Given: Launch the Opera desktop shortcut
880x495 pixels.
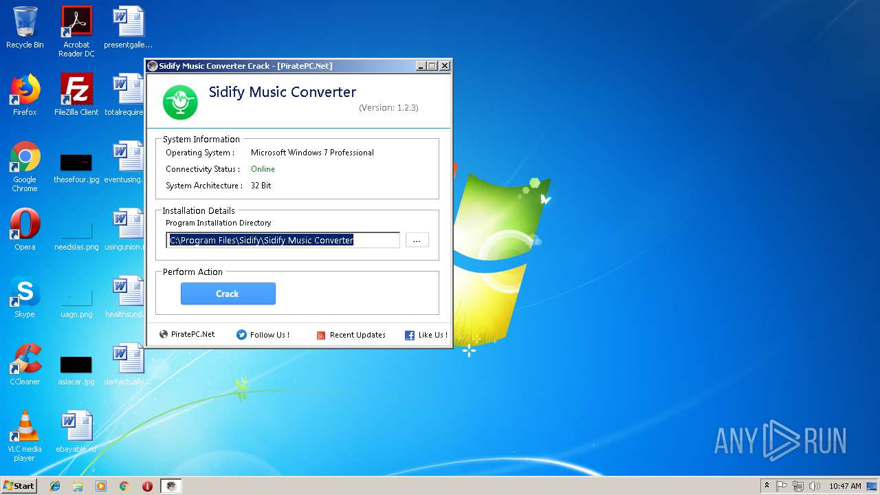Looking at the screenshot, I should point(25,230).
